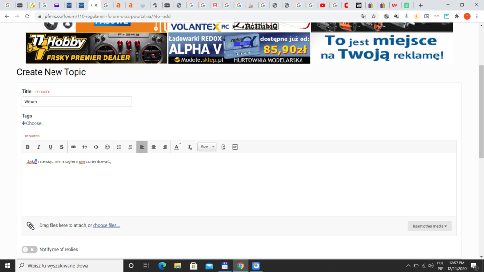Screen dimensions: 484x272
Task: Open the Size dropdown in the editor
Action: 207,147
